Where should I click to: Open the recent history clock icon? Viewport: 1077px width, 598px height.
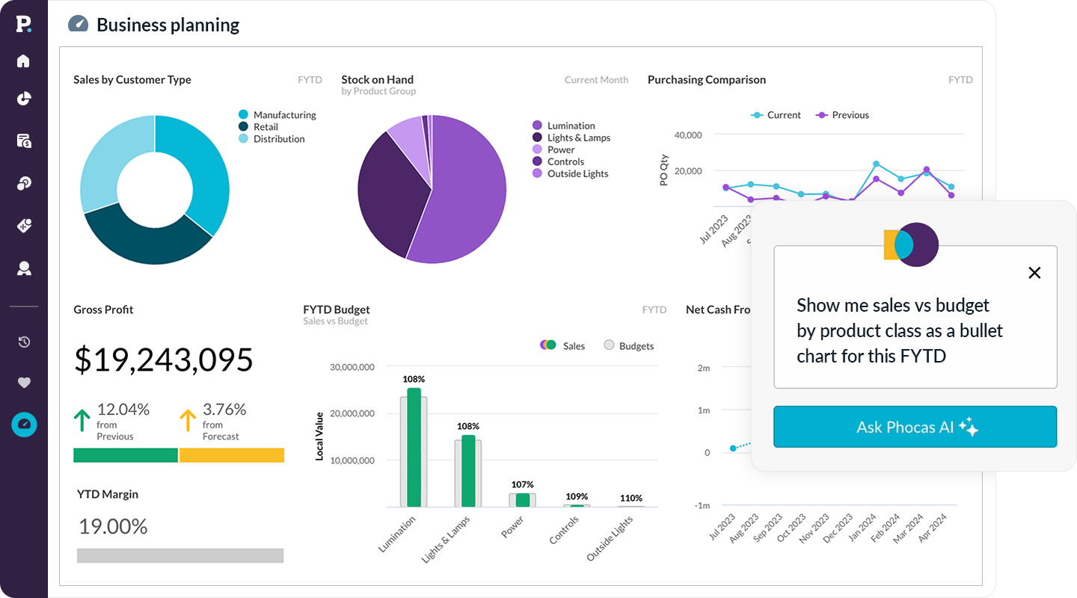(x=24, y=342)
